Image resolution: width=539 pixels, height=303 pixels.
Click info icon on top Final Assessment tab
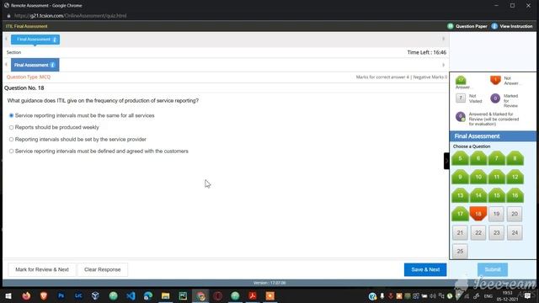tap(54, 40)
